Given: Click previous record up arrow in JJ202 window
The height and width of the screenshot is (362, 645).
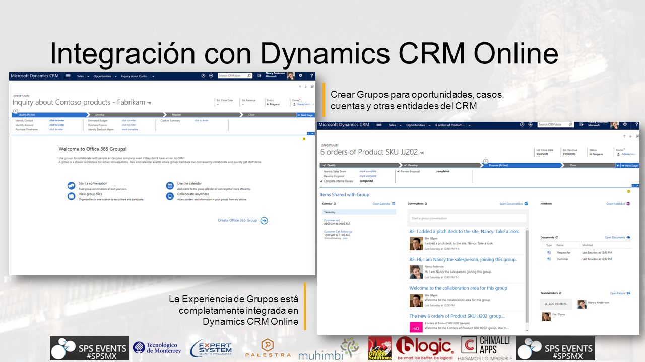Looking at the screenshot, I should 625,136.
